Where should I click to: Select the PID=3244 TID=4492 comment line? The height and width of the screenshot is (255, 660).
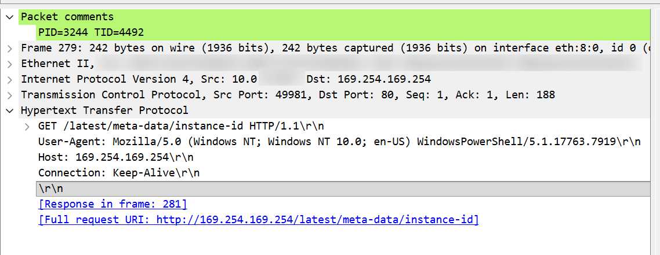tap(90, 32)
